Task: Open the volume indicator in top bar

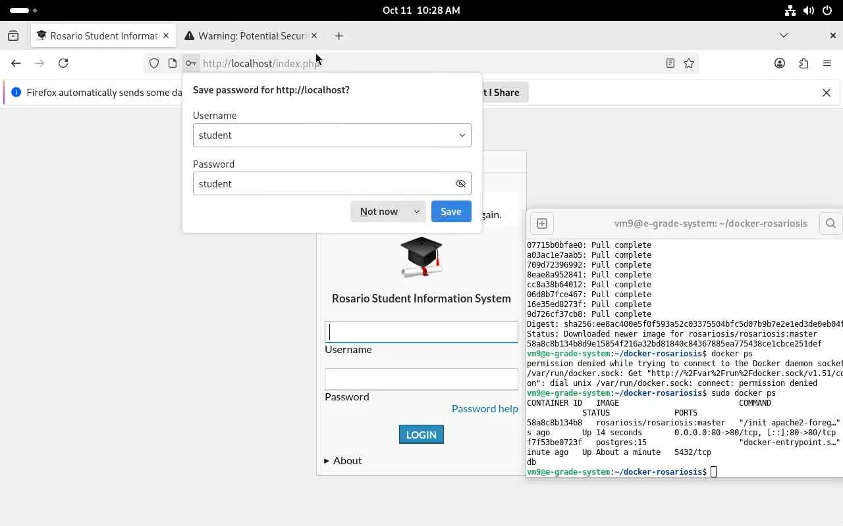Action: [809, 11]
